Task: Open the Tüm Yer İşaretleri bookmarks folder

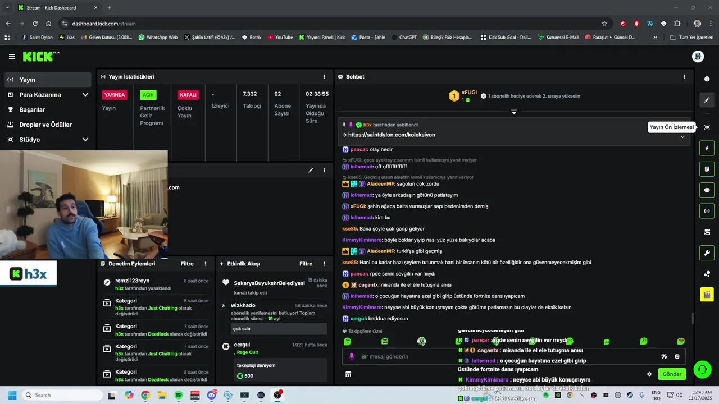Action: 692,38
